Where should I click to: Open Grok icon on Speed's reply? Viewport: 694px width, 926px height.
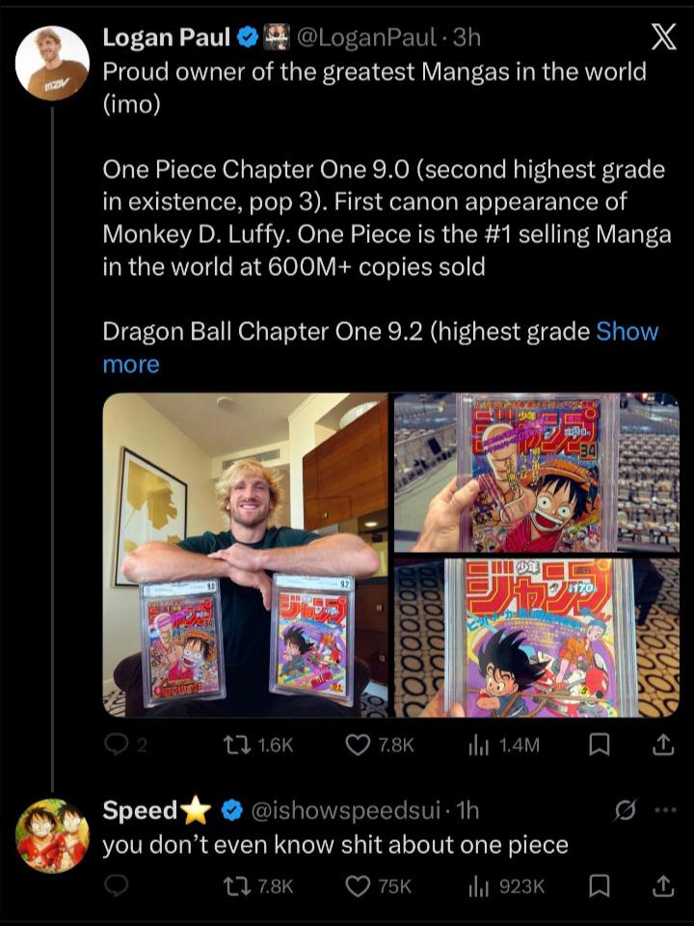(x=626, y=812)
